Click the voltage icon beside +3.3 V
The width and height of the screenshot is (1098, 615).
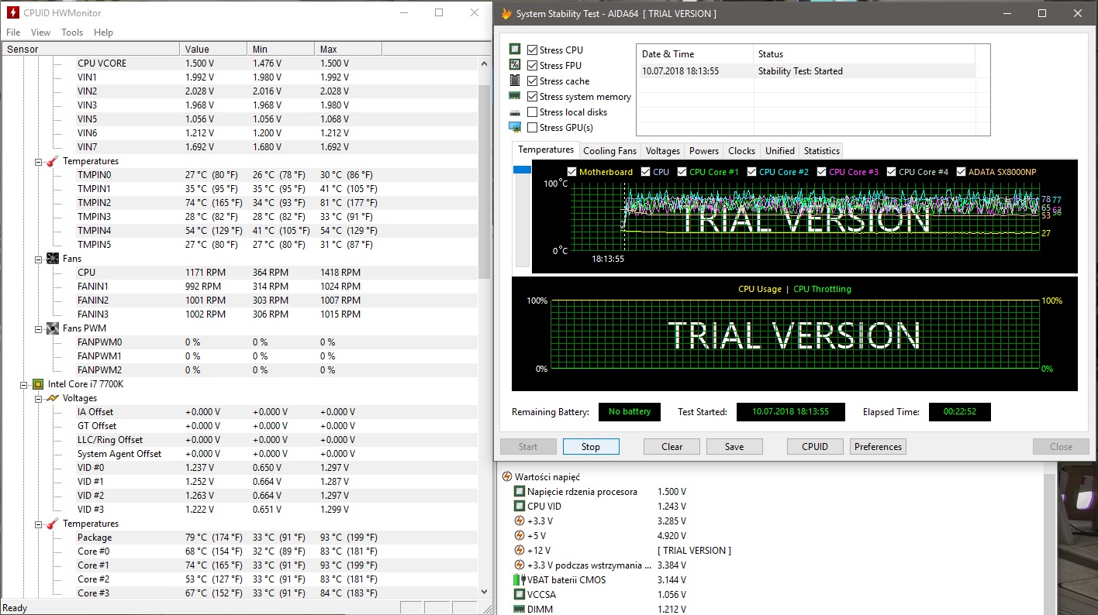pos(520,521)
